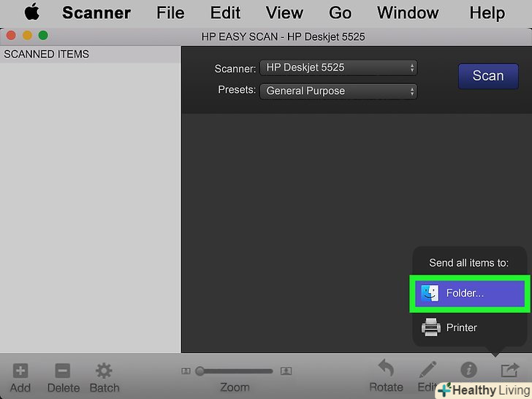Open the Scanner application menu
The height and width of the screenshot is (399, 532).
click(96, 13)
